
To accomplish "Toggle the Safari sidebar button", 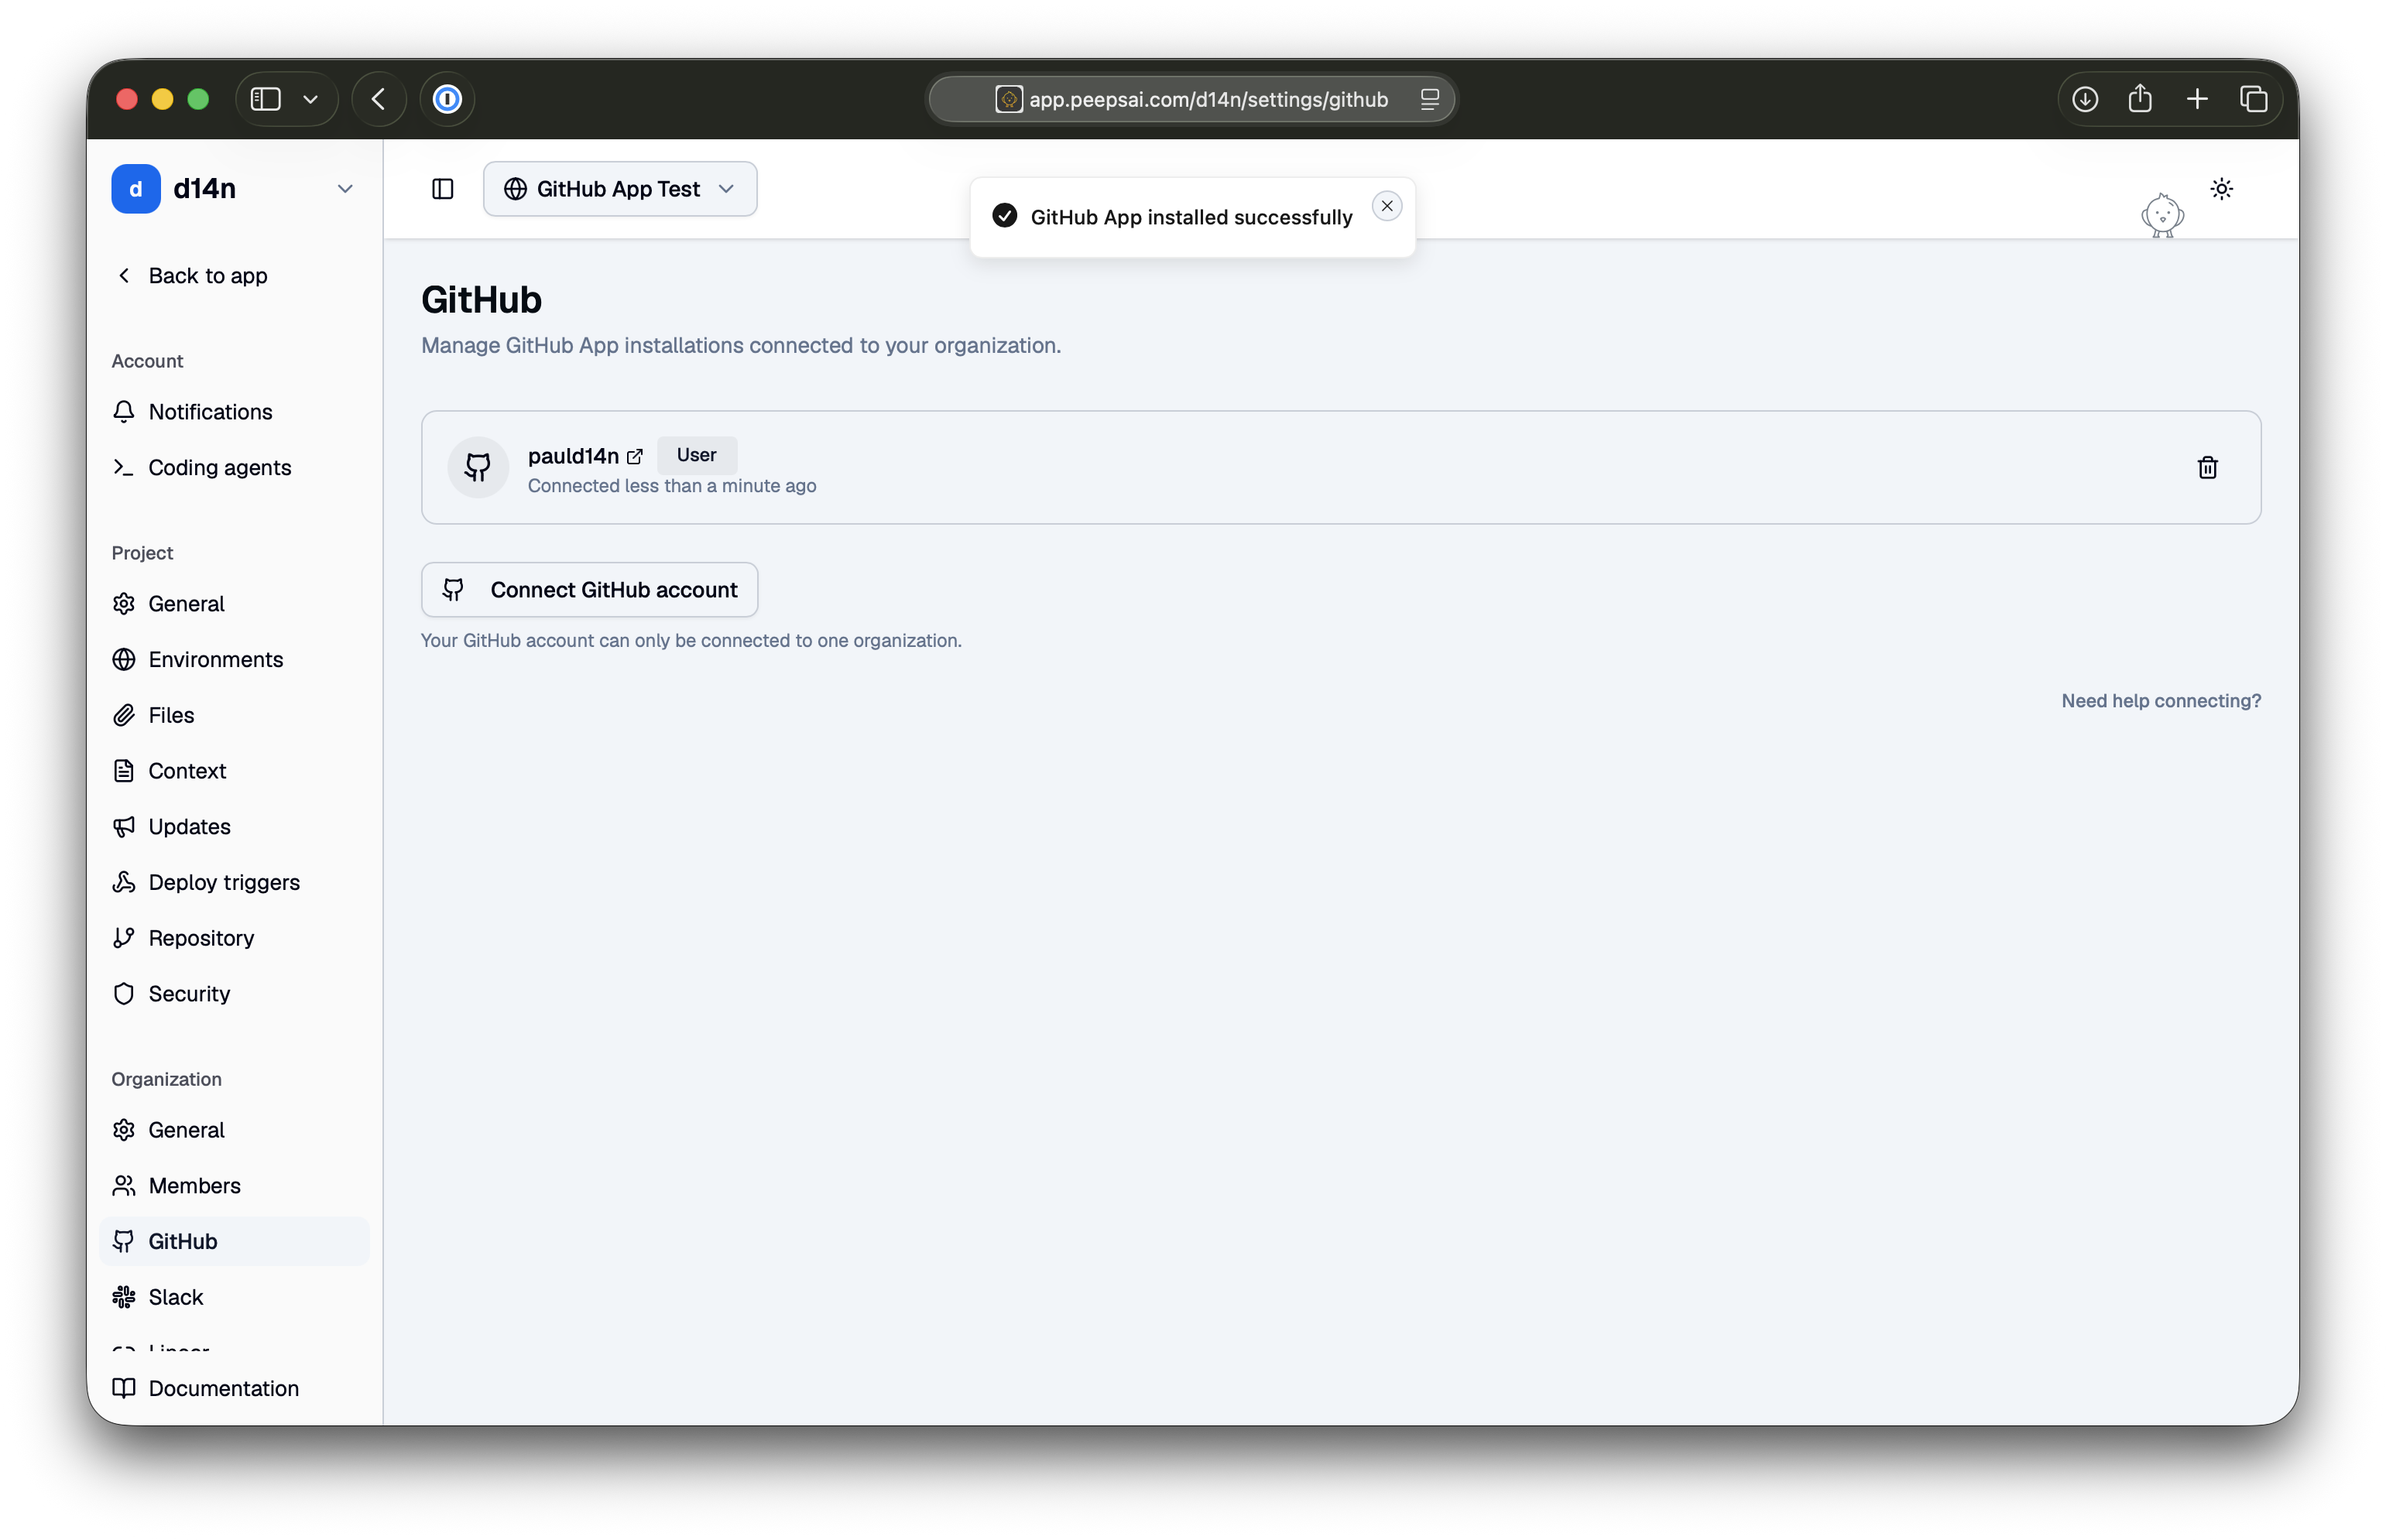I will pyautogui.click(x=265, y=99).
